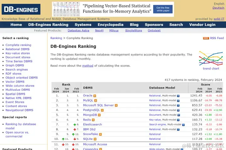The width and height of the screenshot is (226, 150).
Task: Select Search engines ranking
Action: coord(17,70)
